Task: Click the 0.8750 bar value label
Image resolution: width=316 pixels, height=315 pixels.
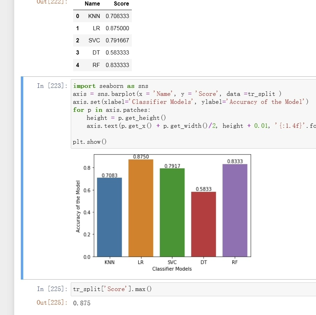Action: (x=141, y=157)
